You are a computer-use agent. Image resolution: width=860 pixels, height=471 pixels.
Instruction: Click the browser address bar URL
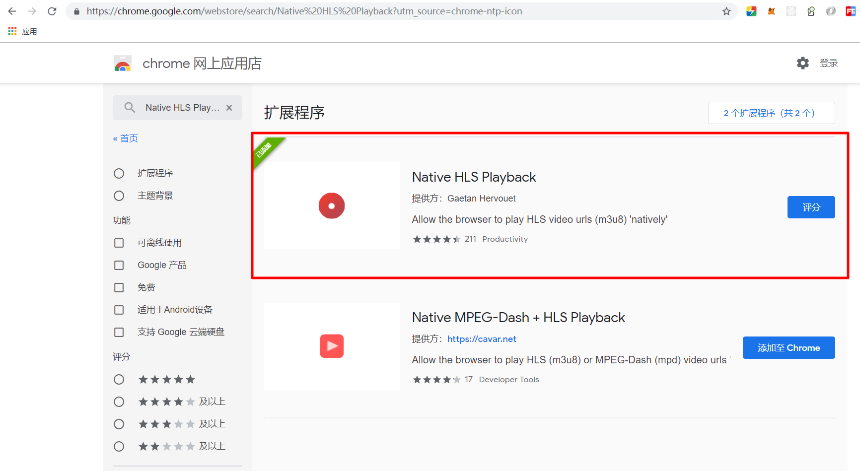pos(304,11)
